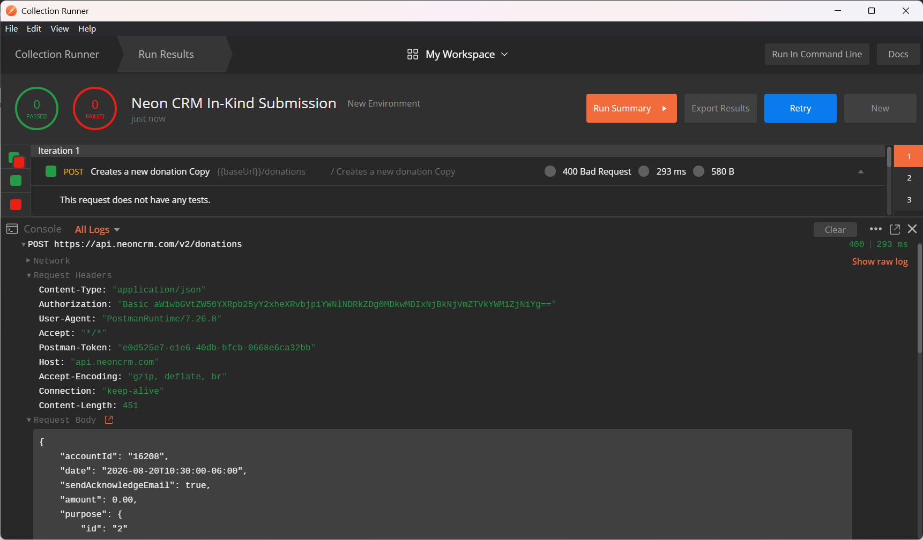Click the Postman-Token header value

pyautogui.click(x=217, y=348)
